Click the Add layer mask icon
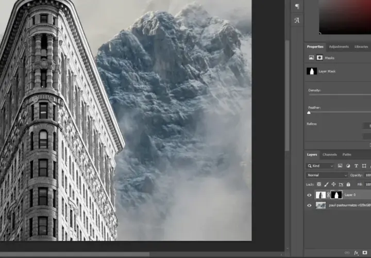 [365, 253]
